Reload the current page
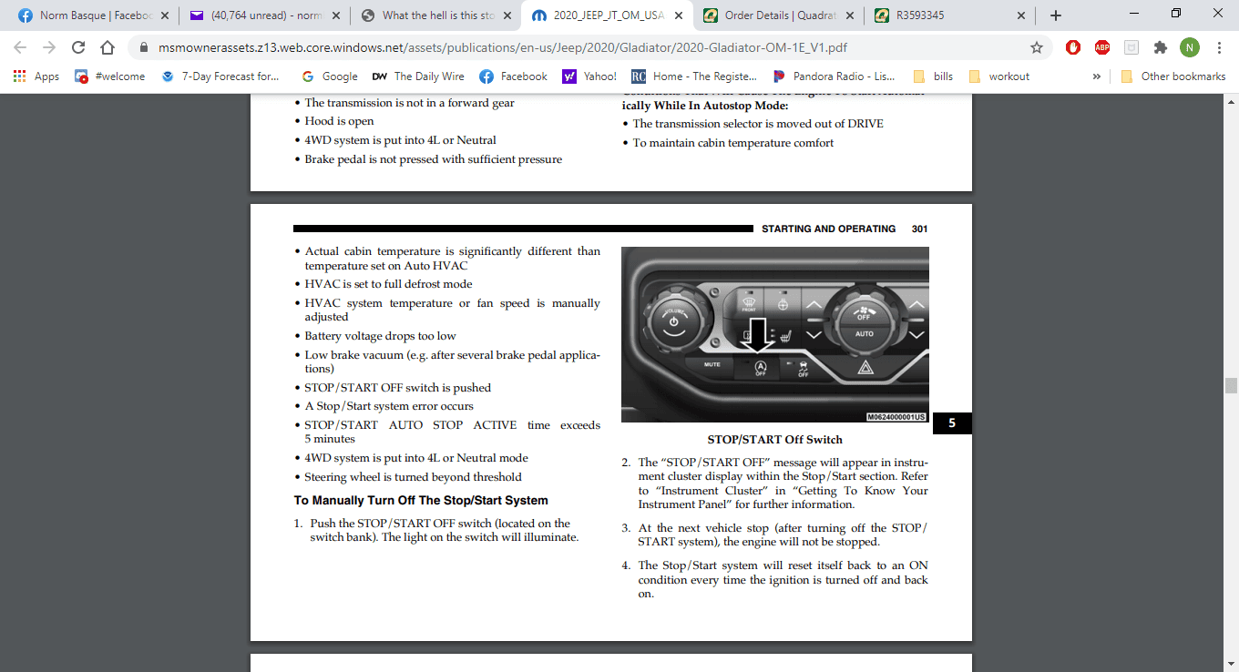The height and width of the screenshot is (672, 1239). [78, 47]
